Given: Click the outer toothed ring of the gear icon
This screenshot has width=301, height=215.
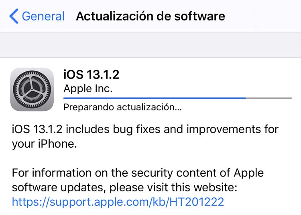Looking at the screenshot, I should (32, 73).
